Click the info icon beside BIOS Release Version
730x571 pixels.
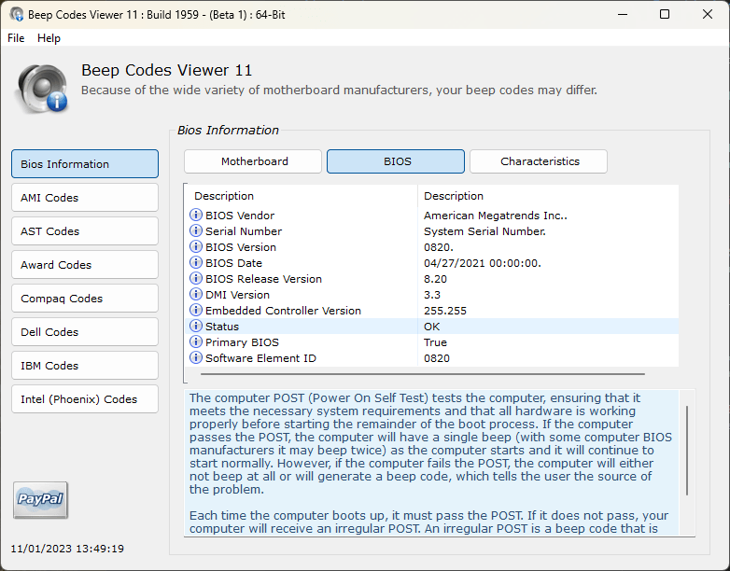tap(196, 278)
